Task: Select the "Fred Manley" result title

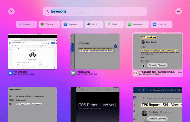Action: tap(83, 72)
